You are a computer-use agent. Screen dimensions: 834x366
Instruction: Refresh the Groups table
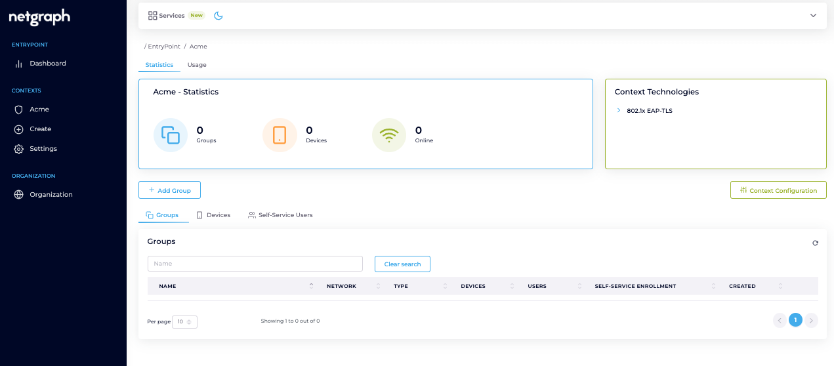pos(815,243)
